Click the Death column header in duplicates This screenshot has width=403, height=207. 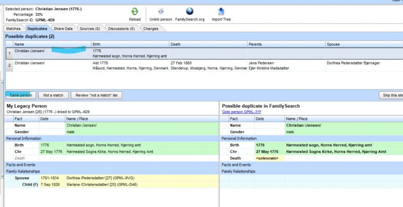[208, 44]
